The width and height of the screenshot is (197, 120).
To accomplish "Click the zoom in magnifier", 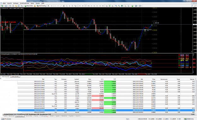I will point(116,6).
